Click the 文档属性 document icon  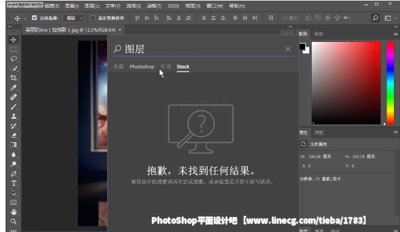(x=303, y=144)
